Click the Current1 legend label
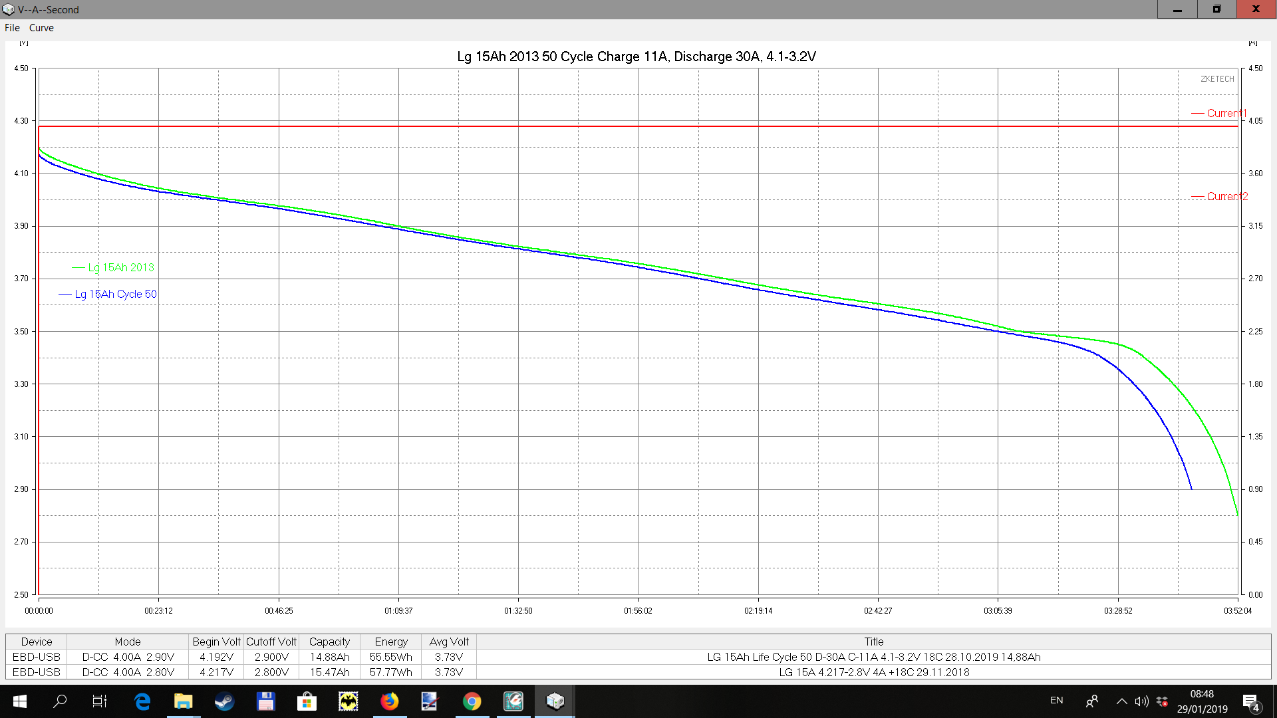The width and height of the screenshot is (1277, 718). [1226, 114]
